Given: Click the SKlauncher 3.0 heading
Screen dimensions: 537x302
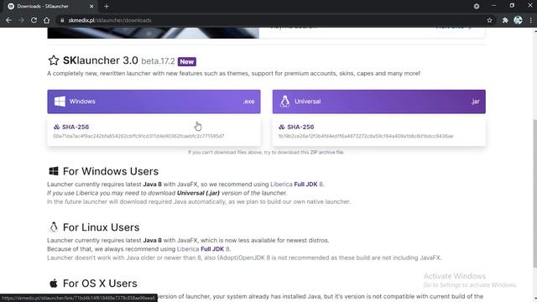Looking at the screenshot, I should point(101,60).
